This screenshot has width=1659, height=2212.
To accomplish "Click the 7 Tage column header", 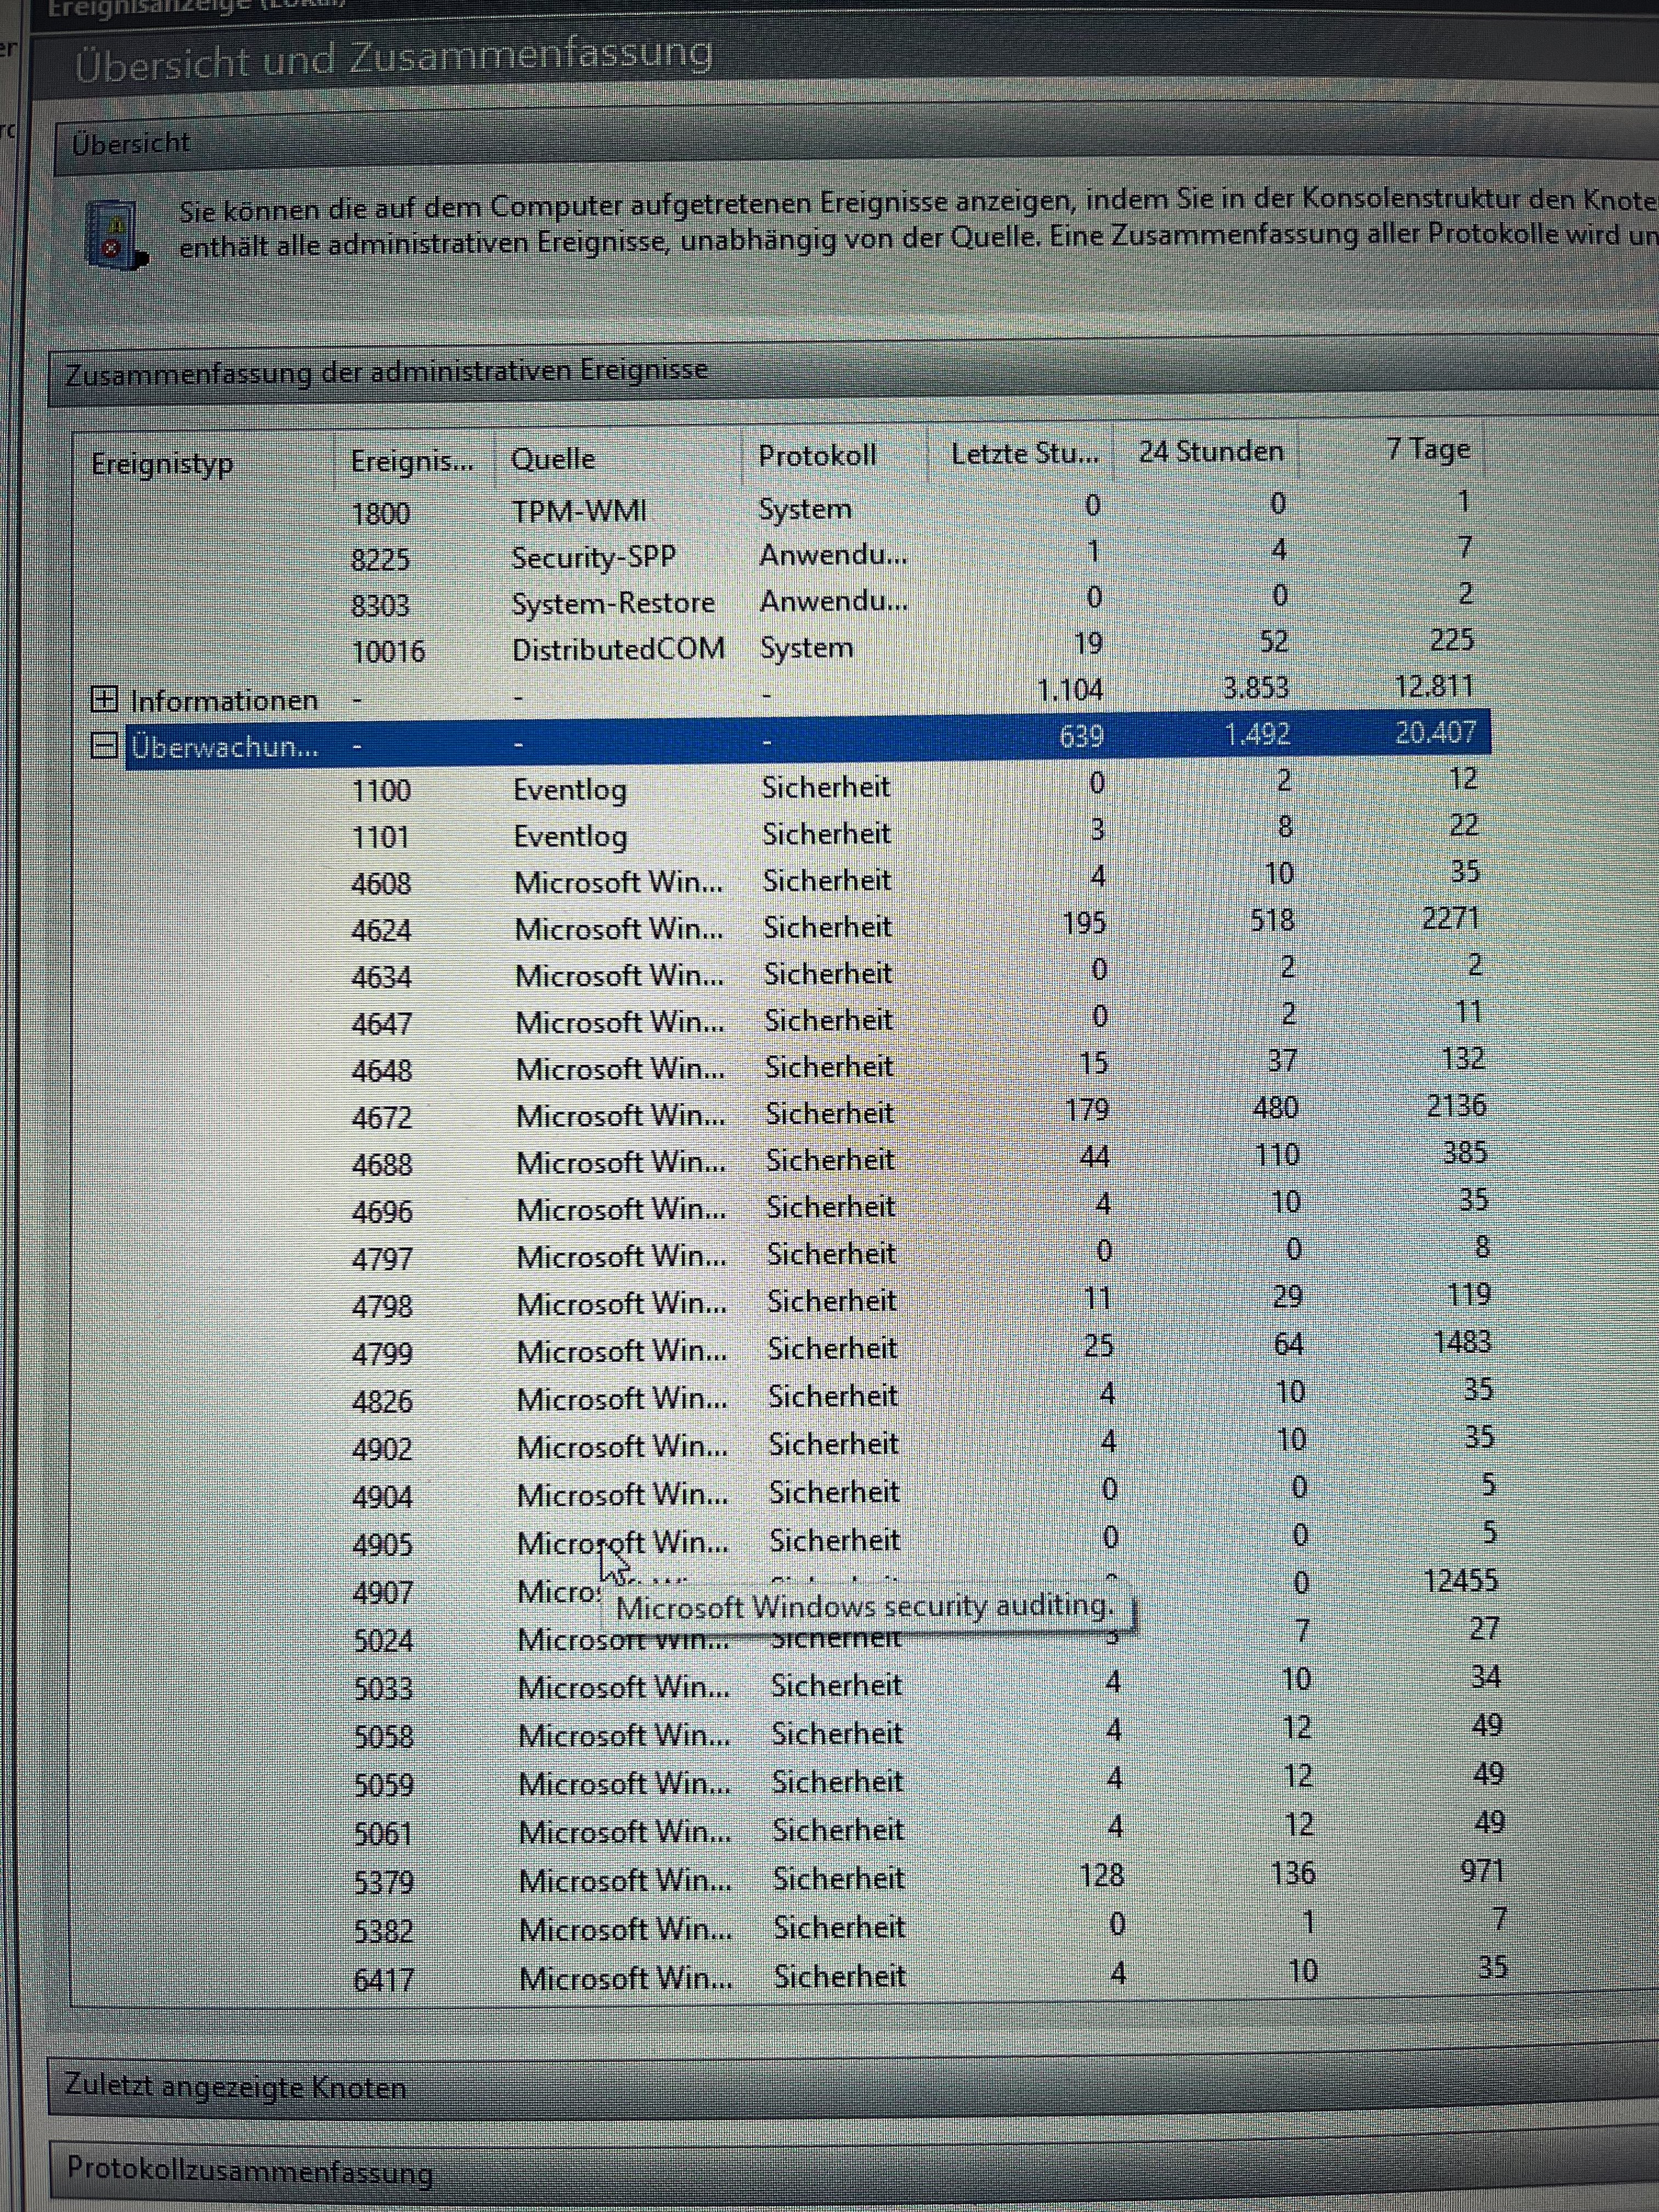I will coord(1427,449).
